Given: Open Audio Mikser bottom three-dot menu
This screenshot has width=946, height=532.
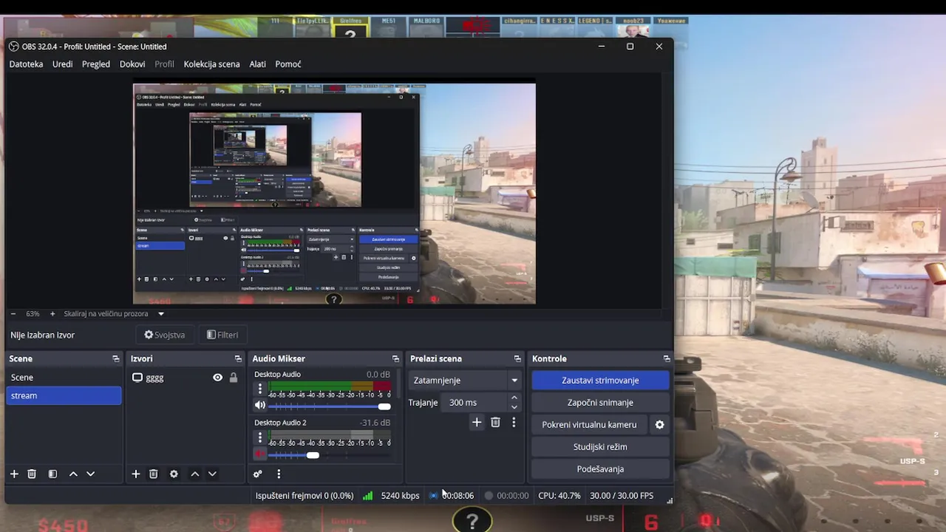Looking at the screenshot, I should pos(279,474).
